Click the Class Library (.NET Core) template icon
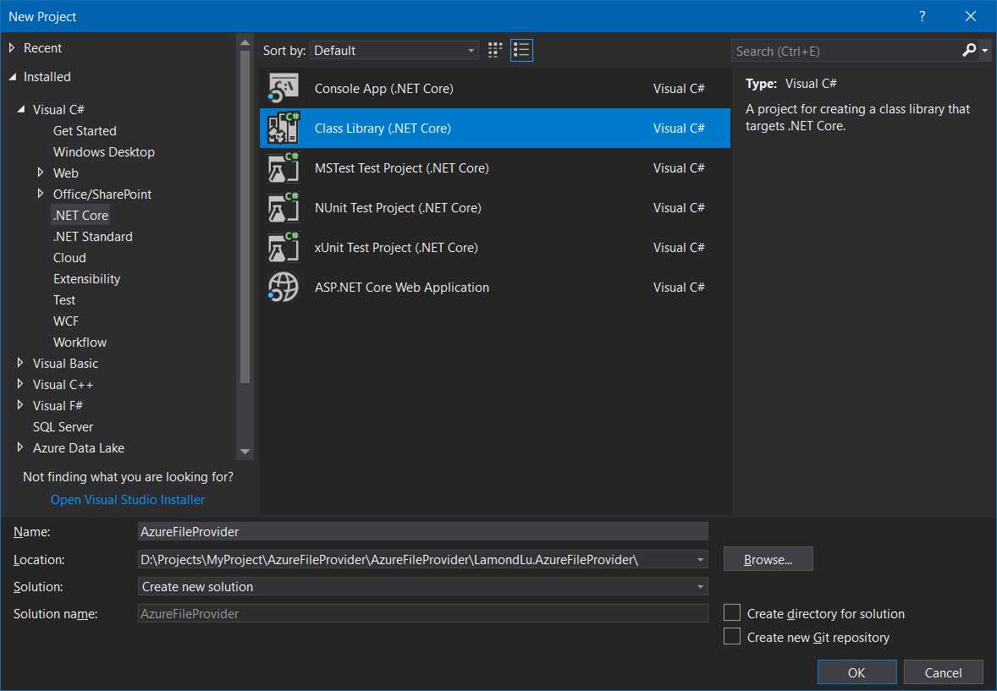This screenshot has height=691, width=997. [283, 128]
